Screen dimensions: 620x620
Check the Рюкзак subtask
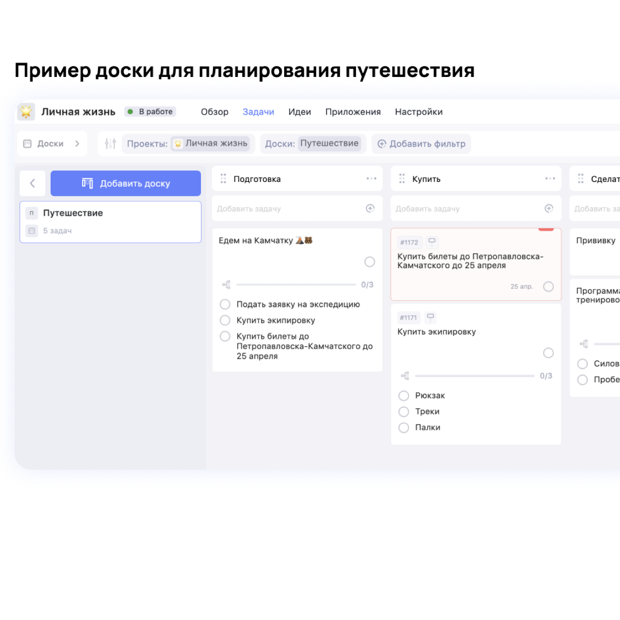click(x=404, y=396)
